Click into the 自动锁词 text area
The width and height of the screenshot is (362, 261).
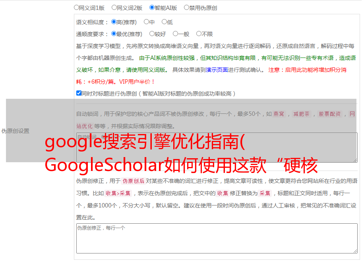click(217, 148)
